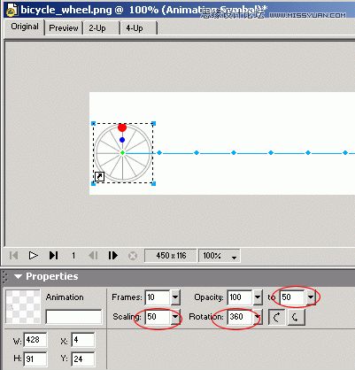Open the Opacity start value dropdown
The image size is (355, 370).
tap(258, 297)
